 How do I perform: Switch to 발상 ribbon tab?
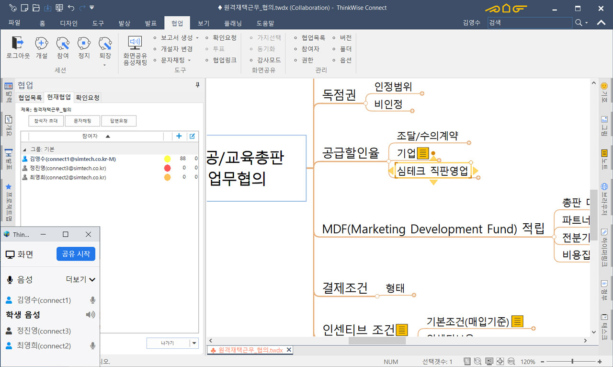125,23
